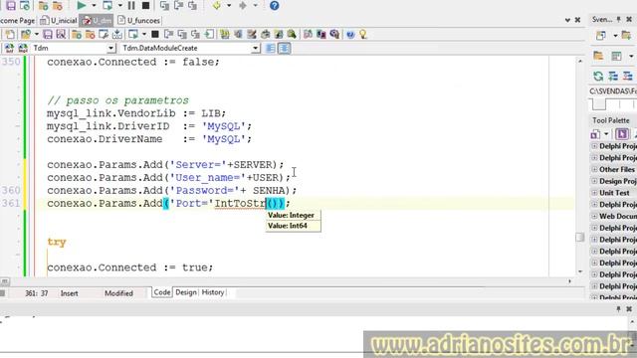Click the 'Insert' mode status indicator
The width and height of the screenshot is (637, 358).
pyautogui.click(x=69, y=293)
